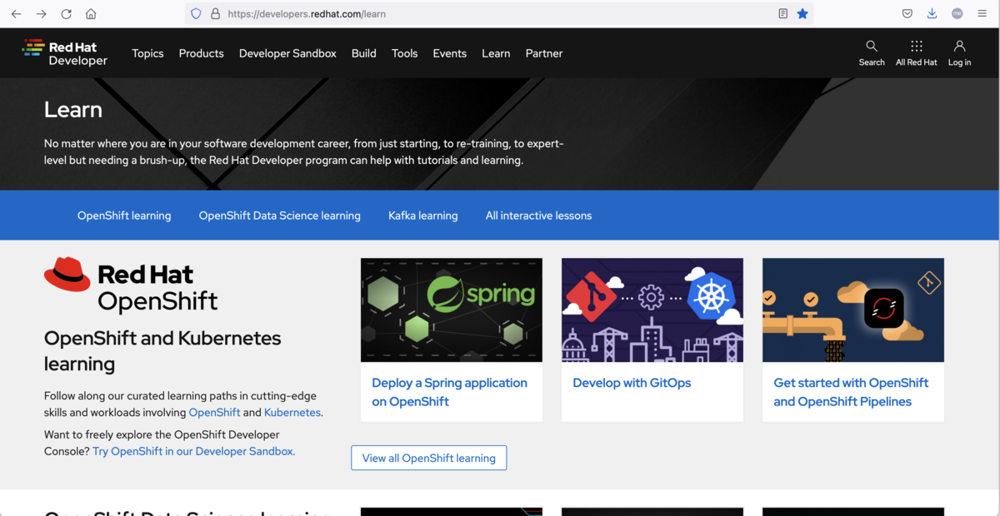Reload the page
This screenshot has height=516, width=1000.
click(66, 14)
